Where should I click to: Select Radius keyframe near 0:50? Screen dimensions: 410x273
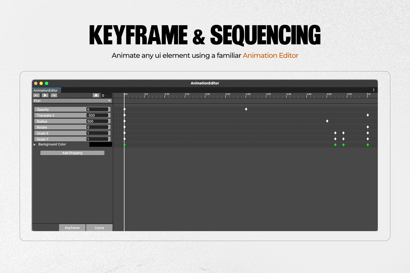point(327,121)
